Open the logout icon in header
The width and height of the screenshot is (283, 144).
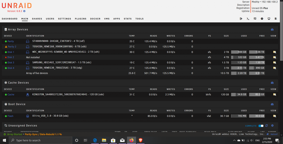coord(241,19)
